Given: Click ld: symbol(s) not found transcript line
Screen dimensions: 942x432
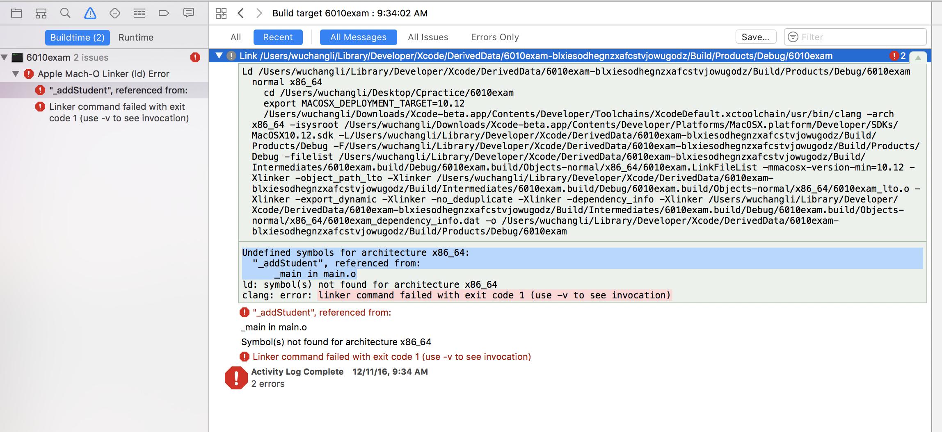Looking at the screenshot, I should 370,284.
